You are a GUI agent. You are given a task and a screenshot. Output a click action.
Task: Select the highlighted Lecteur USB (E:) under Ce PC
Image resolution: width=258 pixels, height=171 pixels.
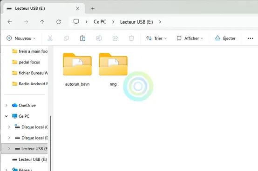click(25, 149)
